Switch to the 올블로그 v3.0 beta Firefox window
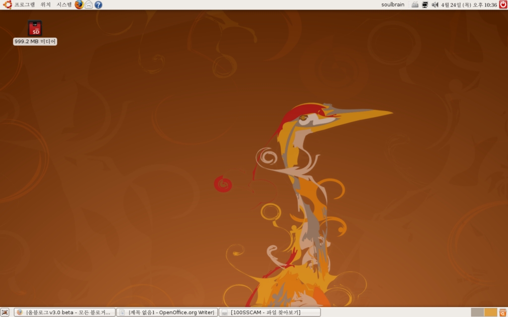This screenshot has width=508, height=317. coord(64,312)
